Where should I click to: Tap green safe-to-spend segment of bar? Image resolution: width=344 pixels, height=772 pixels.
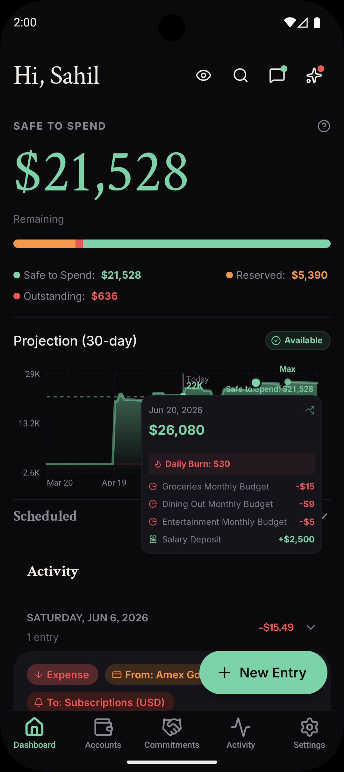[207, 244]
